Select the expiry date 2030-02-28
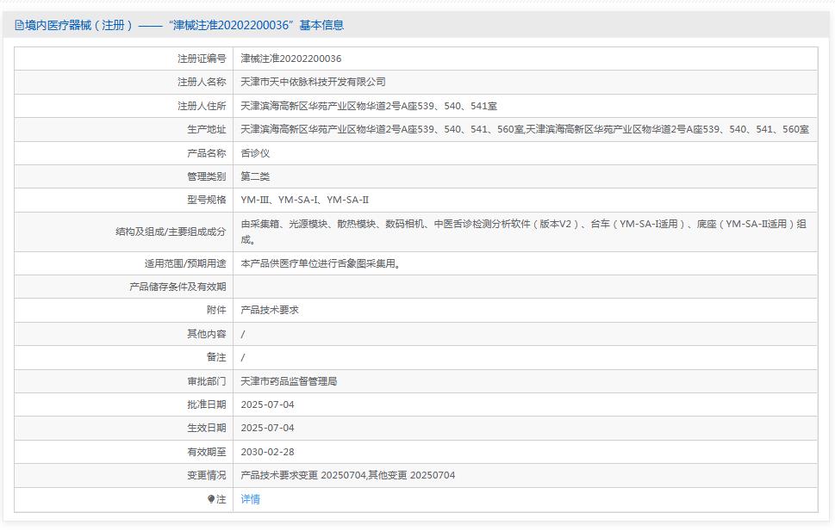The image size is (835, 531). pyautogui.click(x=267, y=451)
